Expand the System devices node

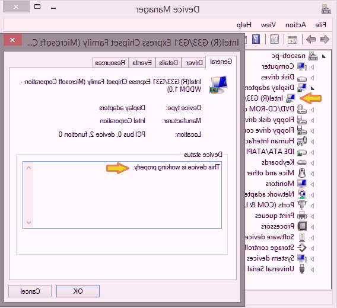[313, 259]
